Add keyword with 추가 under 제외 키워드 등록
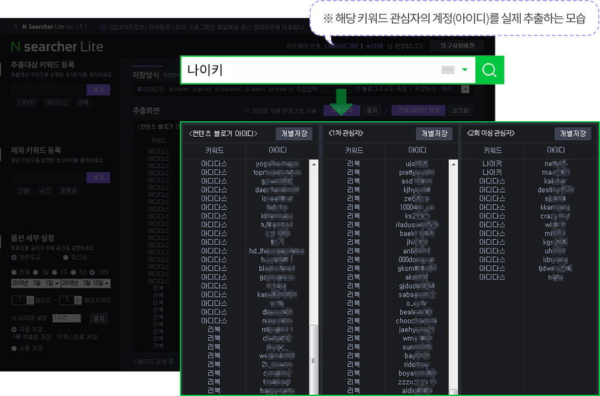Image resolution: width=600 pixels, height=396 pixels. 98,178
